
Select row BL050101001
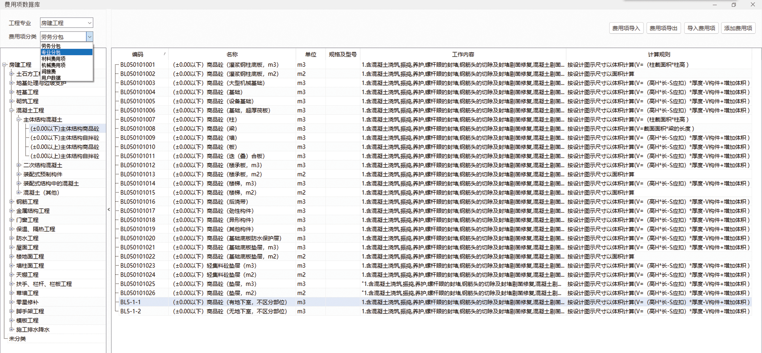click(435, 64)
